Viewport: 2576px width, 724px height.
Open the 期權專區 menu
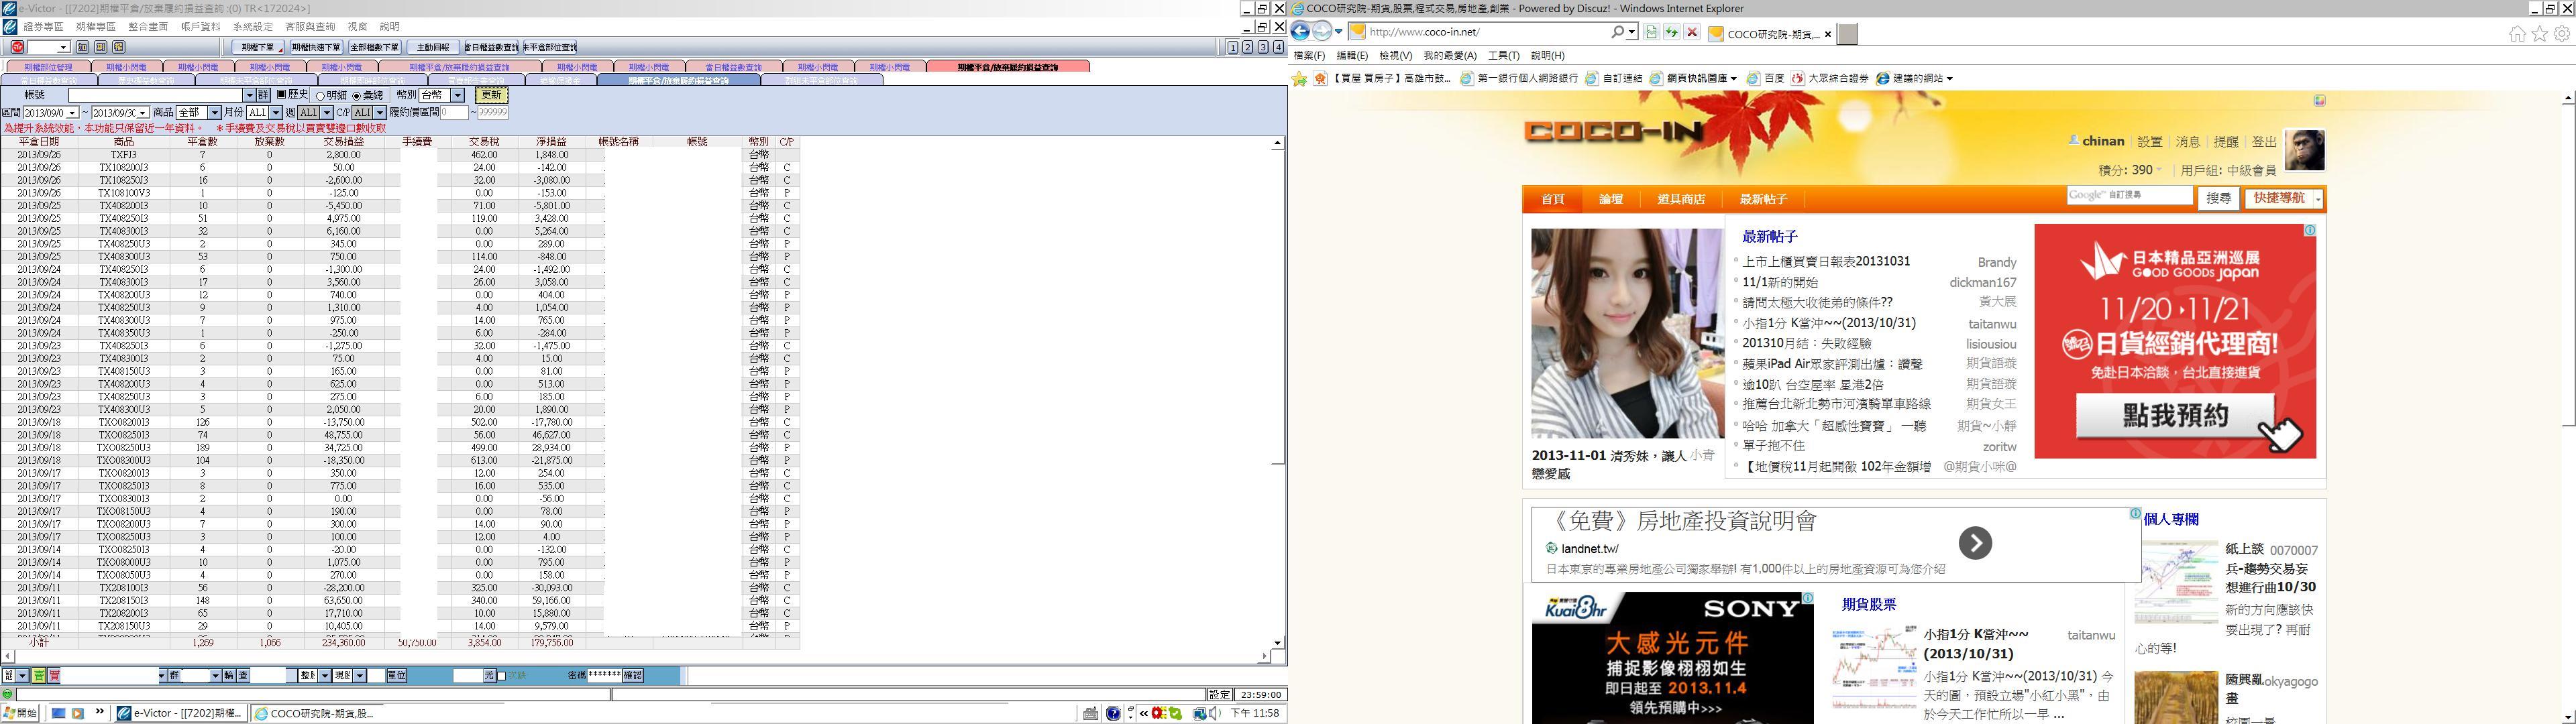click(96, 27)
